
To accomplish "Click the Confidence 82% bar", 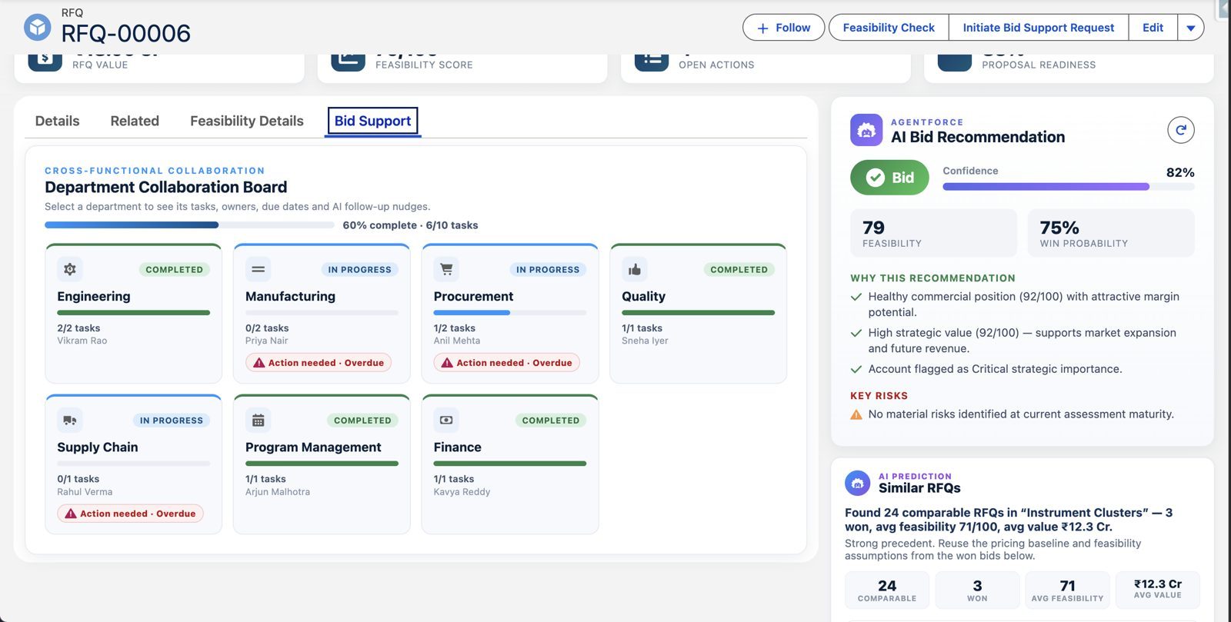I will coord(1069,187).
